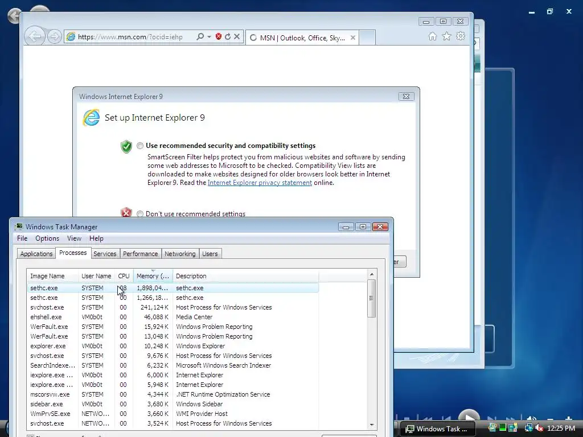Select the ehshell.exe Media Center process
The width and height of the screenshot is (583, 437).
(173, 317)
